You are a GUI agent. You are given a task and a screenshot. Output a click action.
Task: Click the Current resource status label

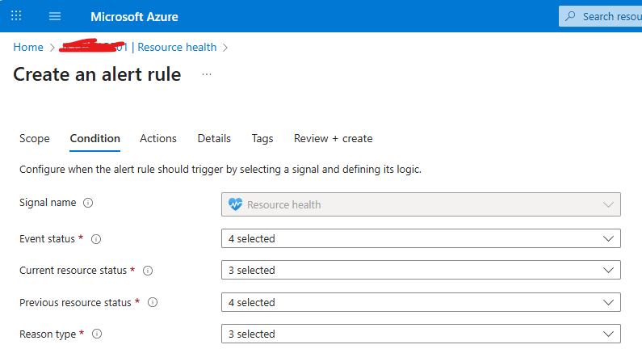click(73, 271)
